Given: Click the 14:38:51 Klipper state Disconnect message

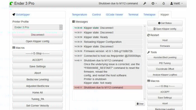Looking at the screenshot, I should click(108, 33).
